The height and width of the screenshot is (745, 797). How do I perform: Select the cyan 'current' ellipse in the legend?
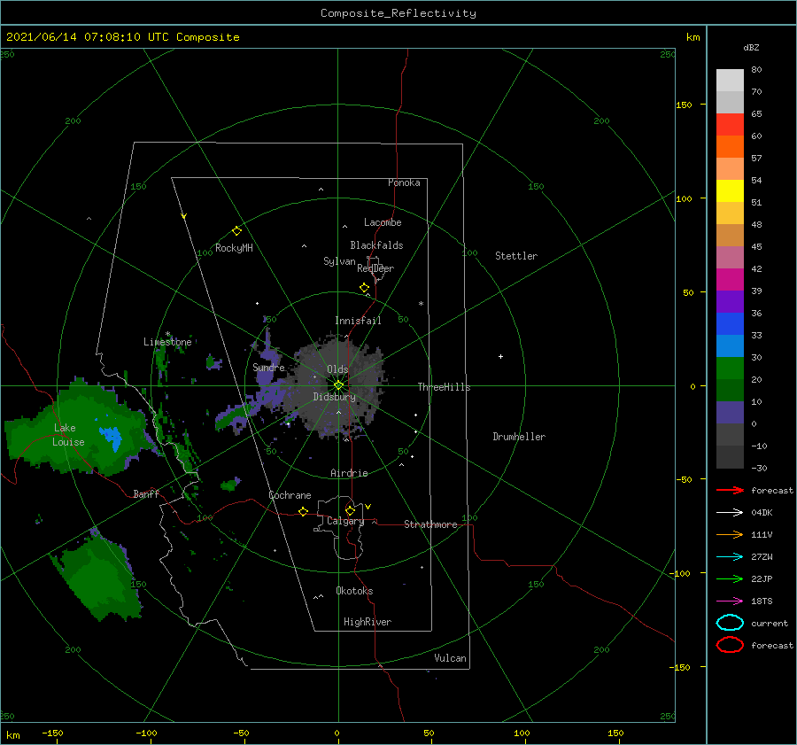(x=730, y=623)
